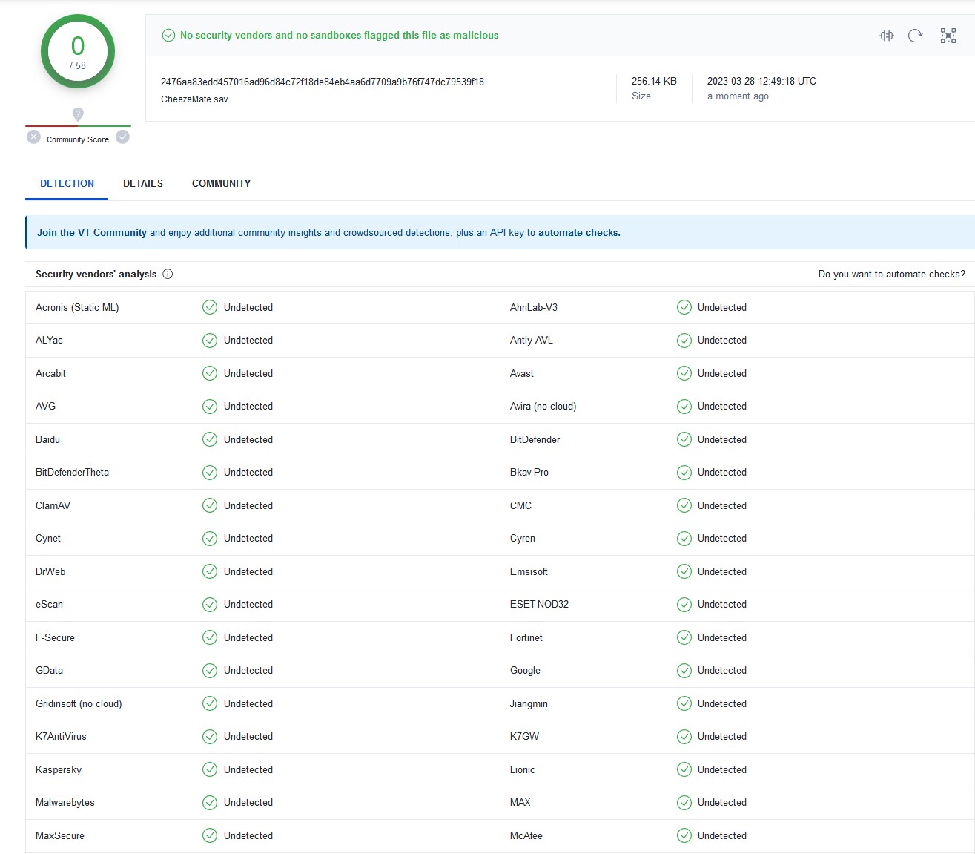Click the Undetected result for Cynet
Viewport: 975px width, 854px height.
(248, 539)
